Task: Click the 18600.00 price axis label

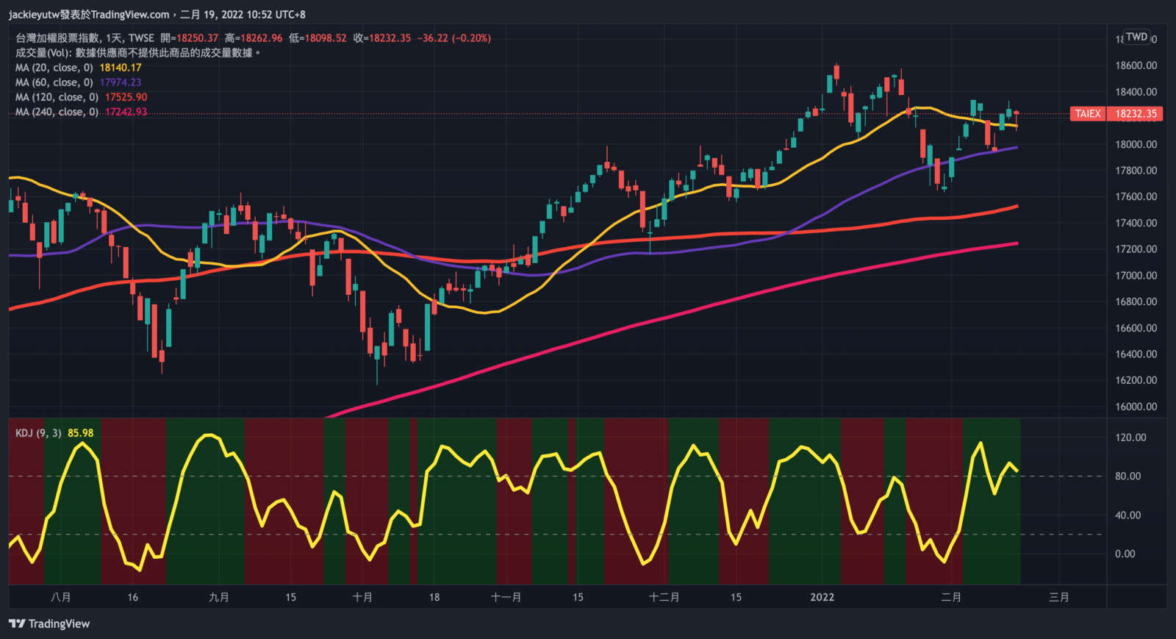Action: [x=1136, y=65]
